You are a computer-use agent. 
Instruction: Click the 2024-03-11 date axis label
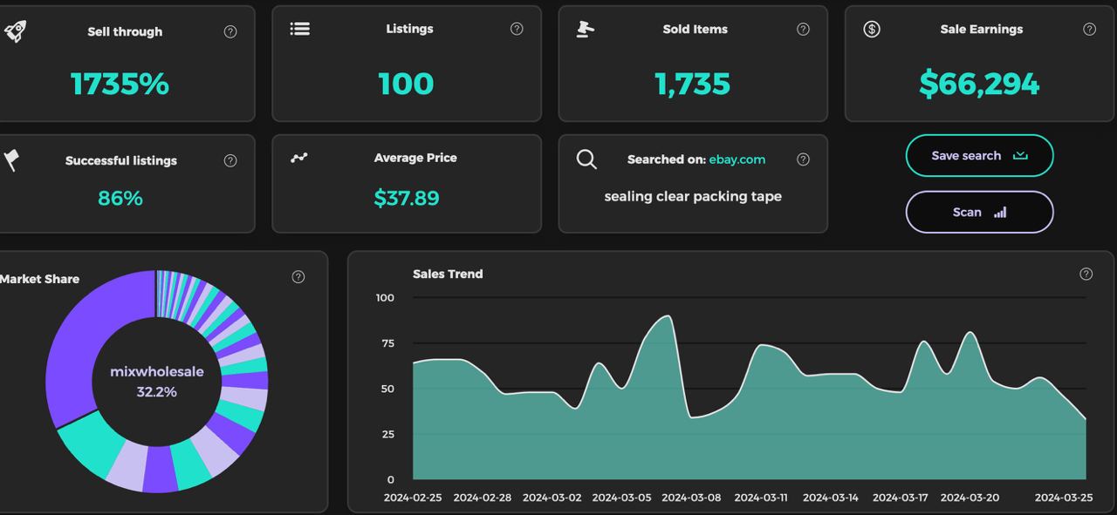pyautogui.click(x=761, y=498)
